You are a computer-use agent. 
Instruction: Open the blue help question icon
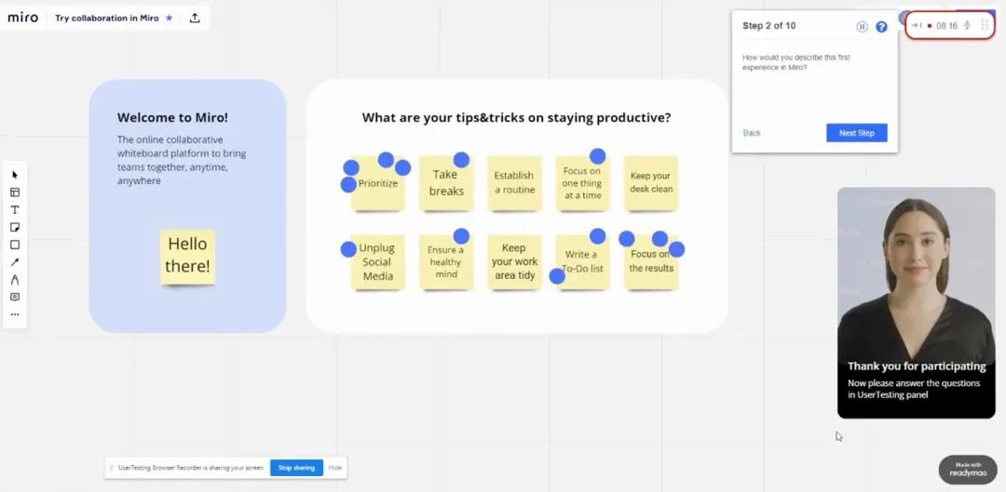click(881, 26)
